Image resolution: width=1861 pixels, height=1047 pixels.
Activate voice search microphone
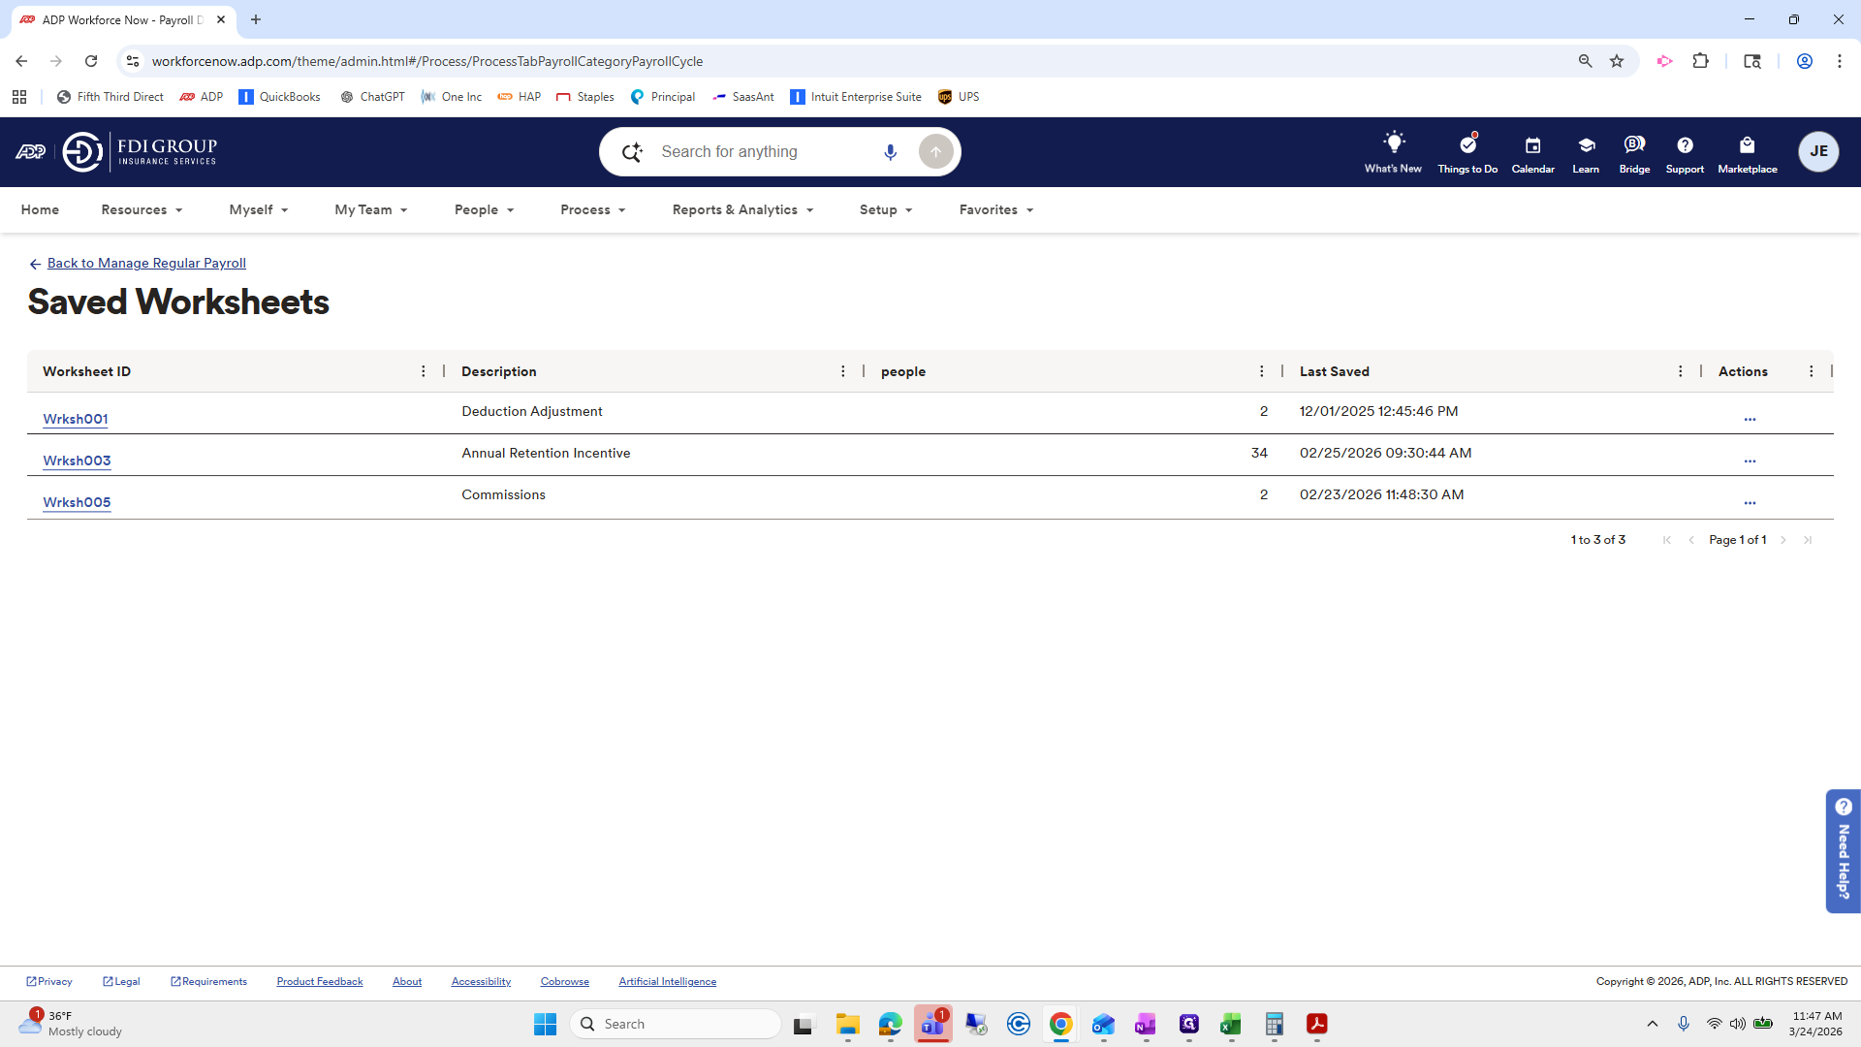pos(890,151)
